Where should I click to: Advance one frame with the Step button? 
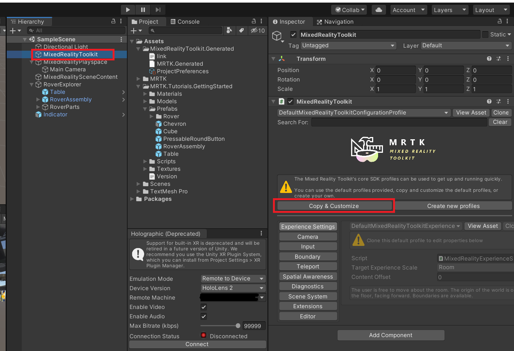pos(158,10)
